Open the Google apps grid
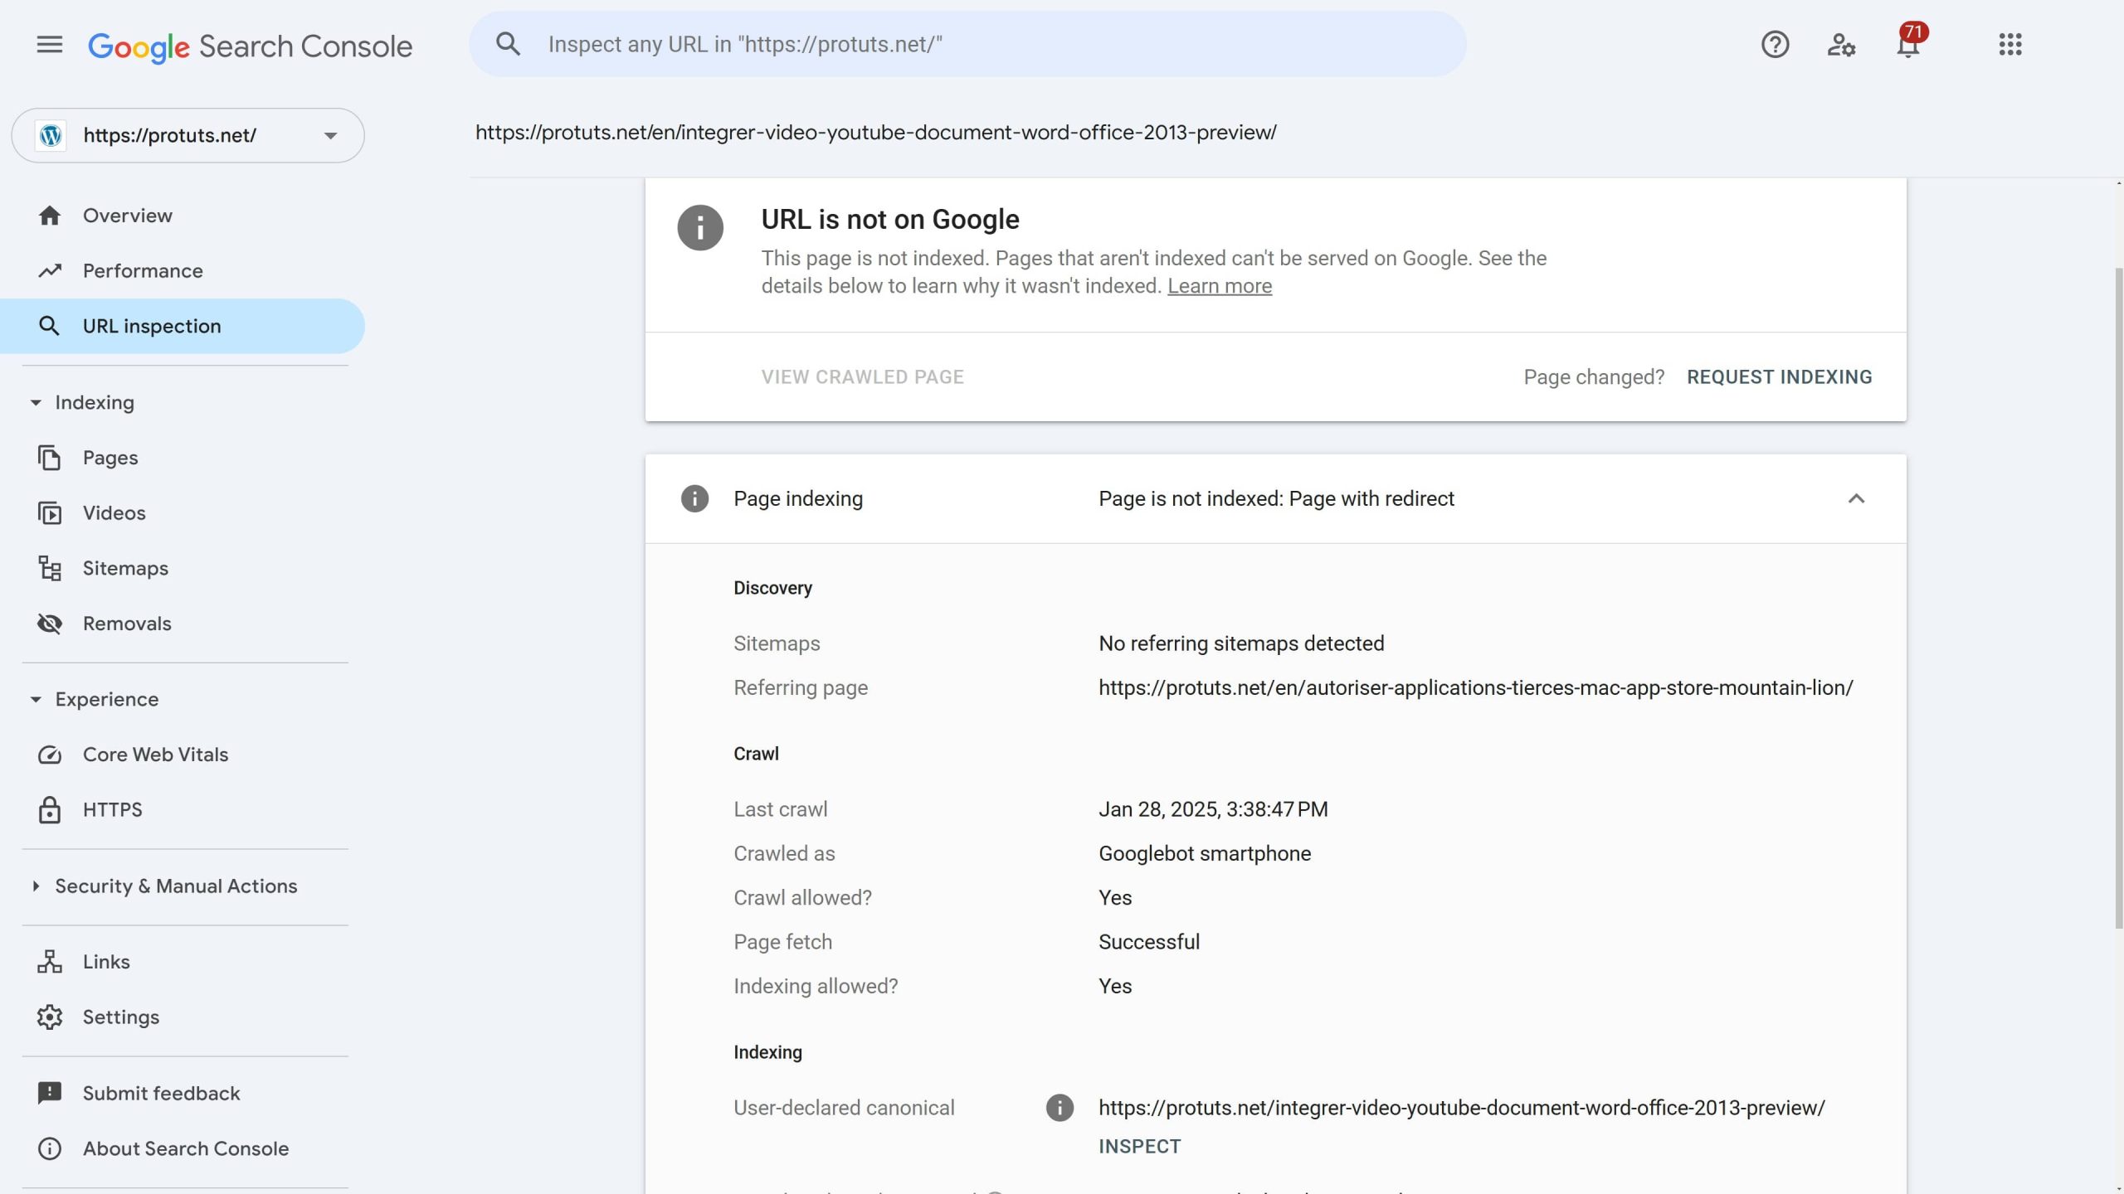The image size is (2124, 1194). tap(2010, 45)
